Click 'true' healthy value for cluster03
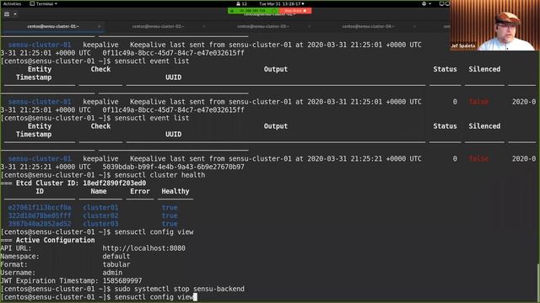The image size is (540, 303). pyautogui.click(x=170, y=224)
